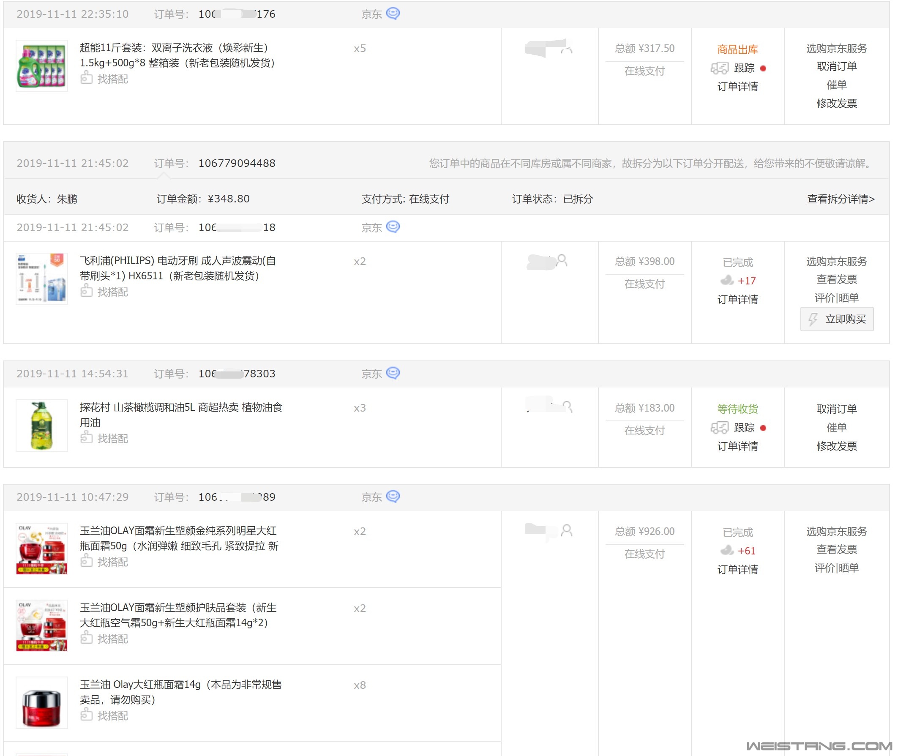Click parent order number 106779094488
Image resolution: width=898 pixels, height=756 pixels.
coord(237,163)
